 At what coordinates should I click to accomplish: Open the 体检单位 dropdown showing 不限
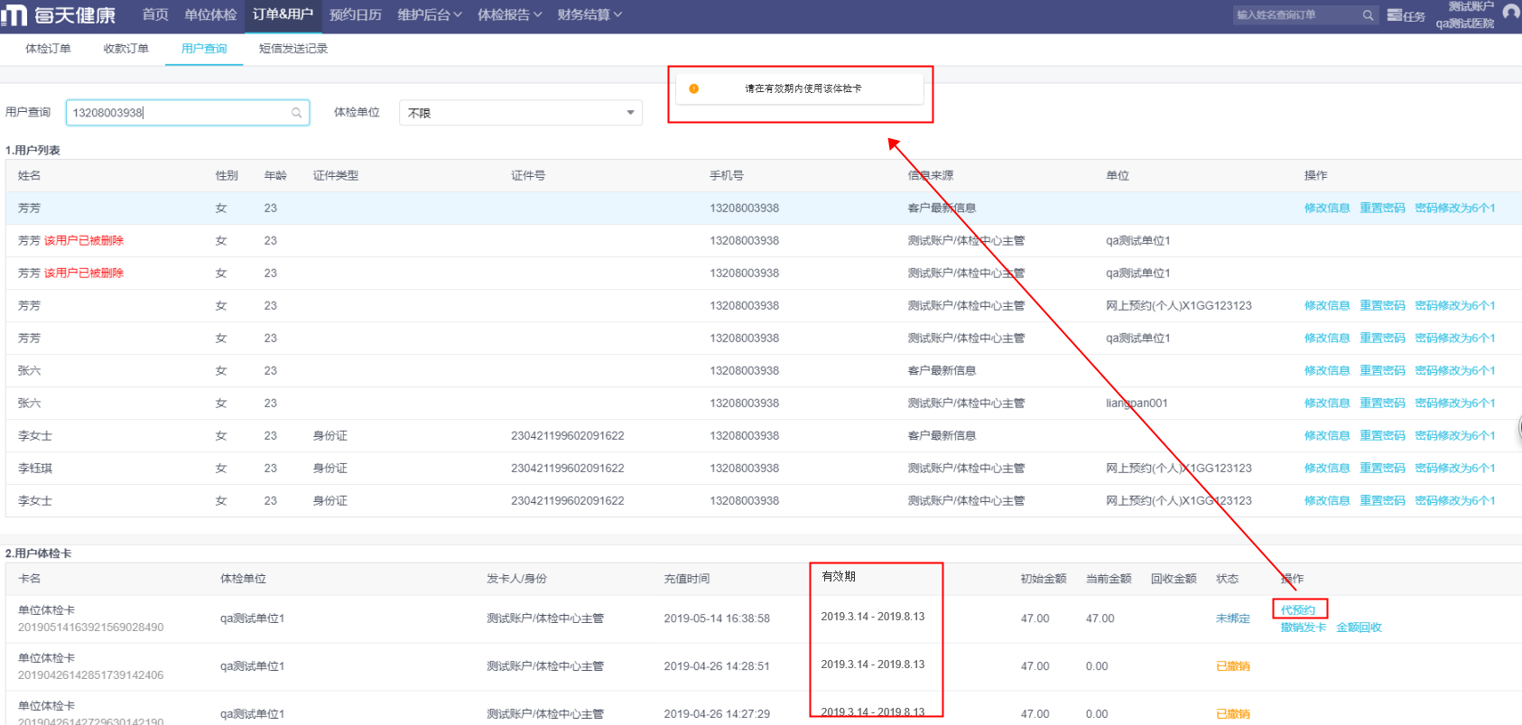521,113
